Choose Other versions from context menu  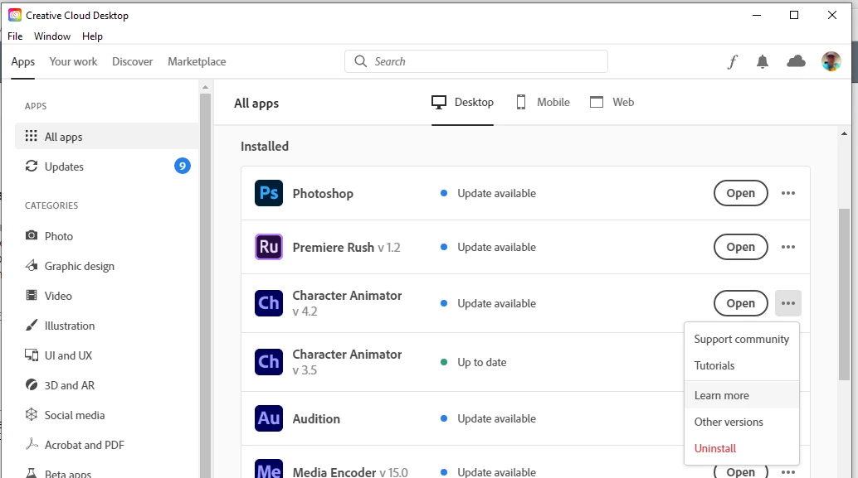tap(742, 422)
